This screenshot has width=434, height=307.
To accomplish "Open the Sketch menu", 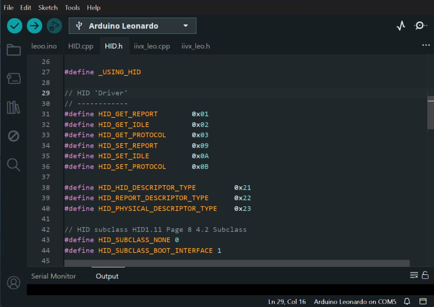I will pos(48,7).
